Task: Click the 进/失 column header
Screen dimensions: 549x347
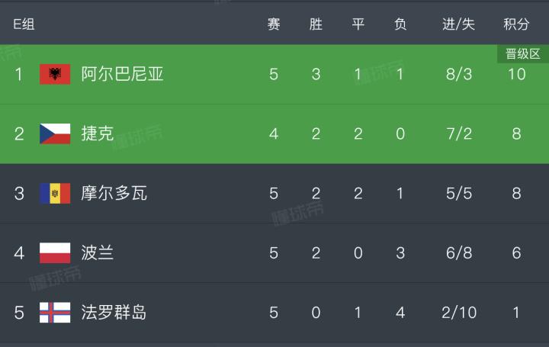Action: (458, 24)
